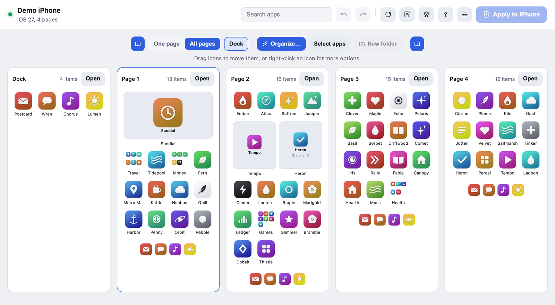Open the Organize… menu
Screen dimensions: 555x305
281,44
